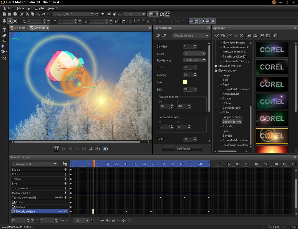The image size is (298, 229).
Task: Click the Ver miniaturas button
Action: [x=182, y=149]
